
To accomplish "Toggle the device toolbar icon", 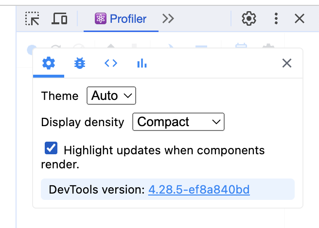I will pyautogui.click(x=59, y=18).
